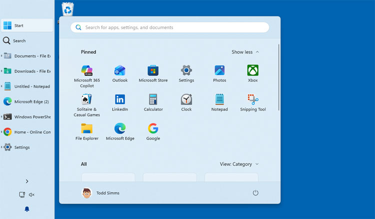Click the network display tray icon
The width and height of the screenshot is (375, 219).
pyautogui.click(x=22, y=194)
